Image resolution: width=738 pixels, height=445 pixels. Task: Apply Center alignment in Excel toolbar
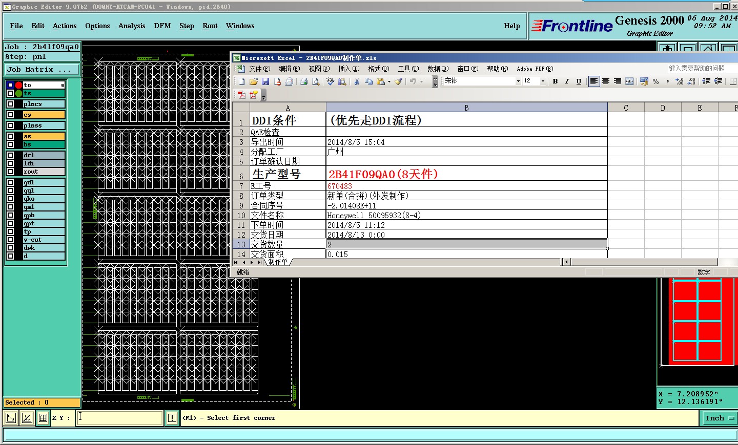pos(606,81)
